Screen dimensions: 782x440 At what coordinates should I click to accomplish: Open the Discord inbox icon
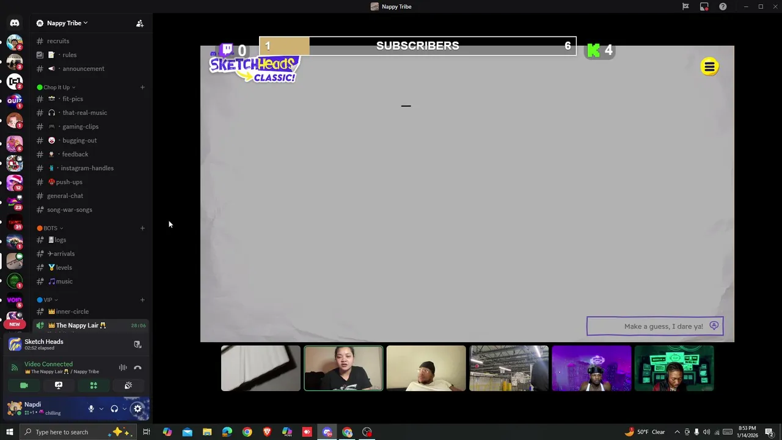[704, 7]
